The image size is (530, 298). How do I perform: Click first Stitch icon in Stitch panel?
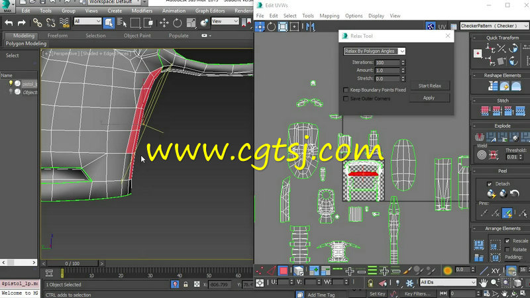[485, 111]
